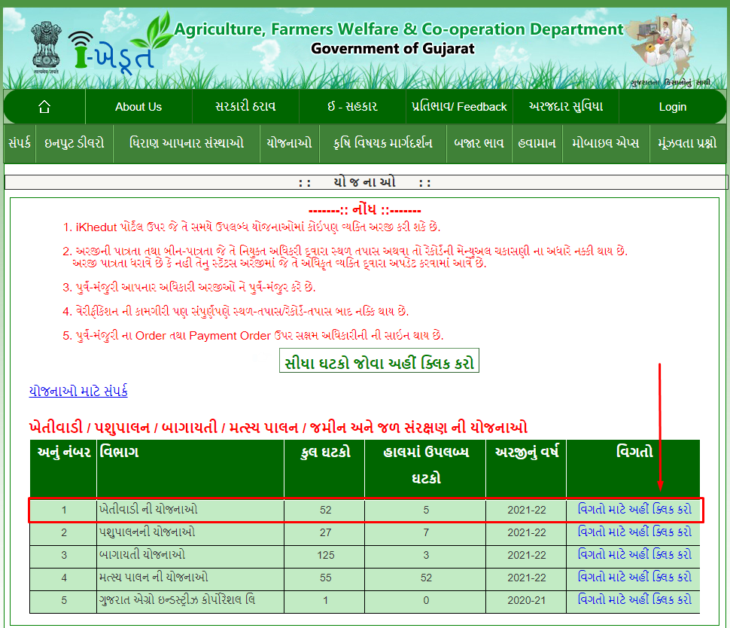Open details link for ગુજરાત એગ્રો ઇન્ડસ્ટ્રીઝ row
Image resolution: width=730 pixels, height=628 pixels.
tap(634, 599)
